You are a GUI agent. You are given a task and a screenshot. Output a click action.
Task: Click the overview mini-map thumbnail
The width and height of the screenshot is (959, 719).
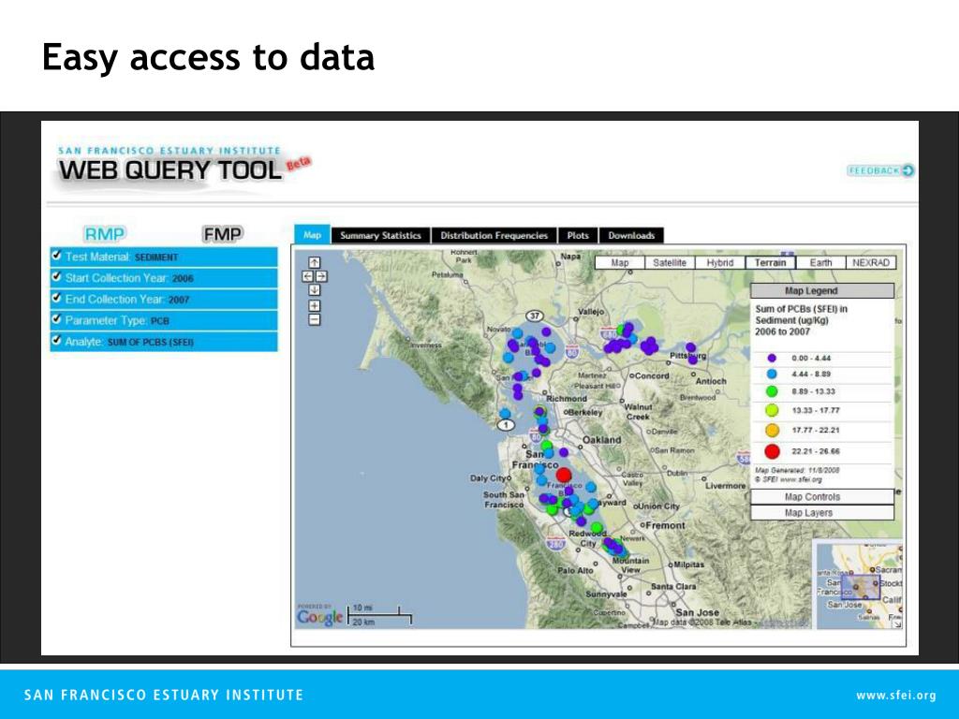pos(860,584)
